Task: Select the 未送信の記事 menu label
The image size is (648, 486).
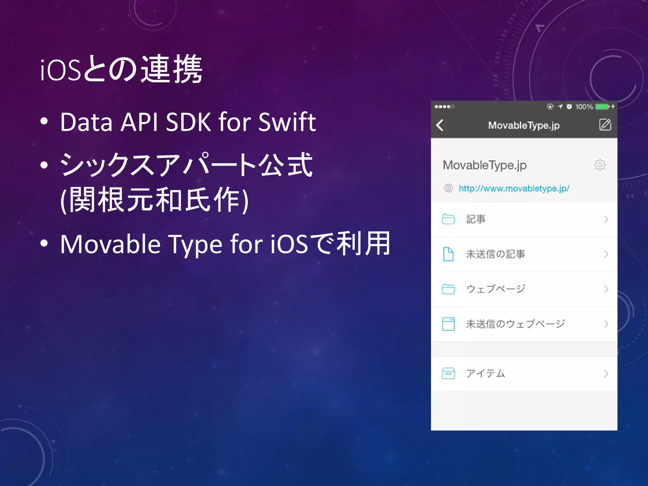Action: click(x=495, y=254)
